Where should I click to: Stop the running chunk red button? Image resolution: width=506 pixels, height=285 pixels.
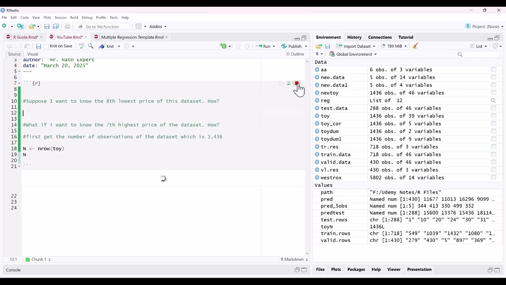click(297, 84)
